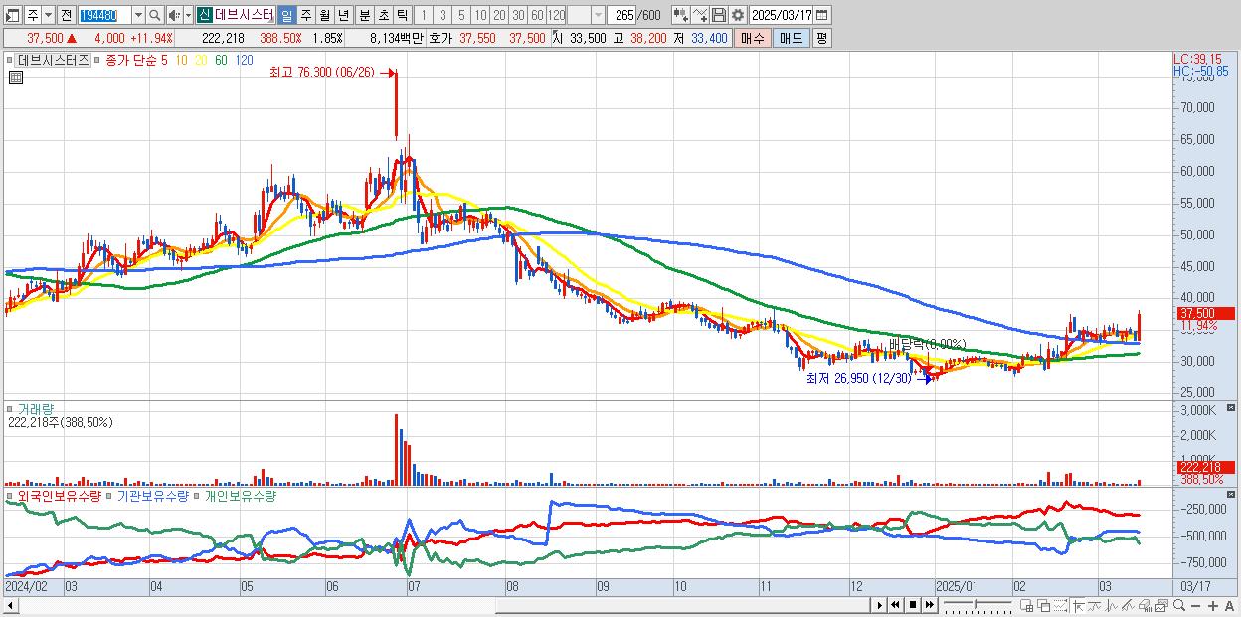Click the 종가 단순 moving average label
This screenshot has height=617, width=1241.
130,60
